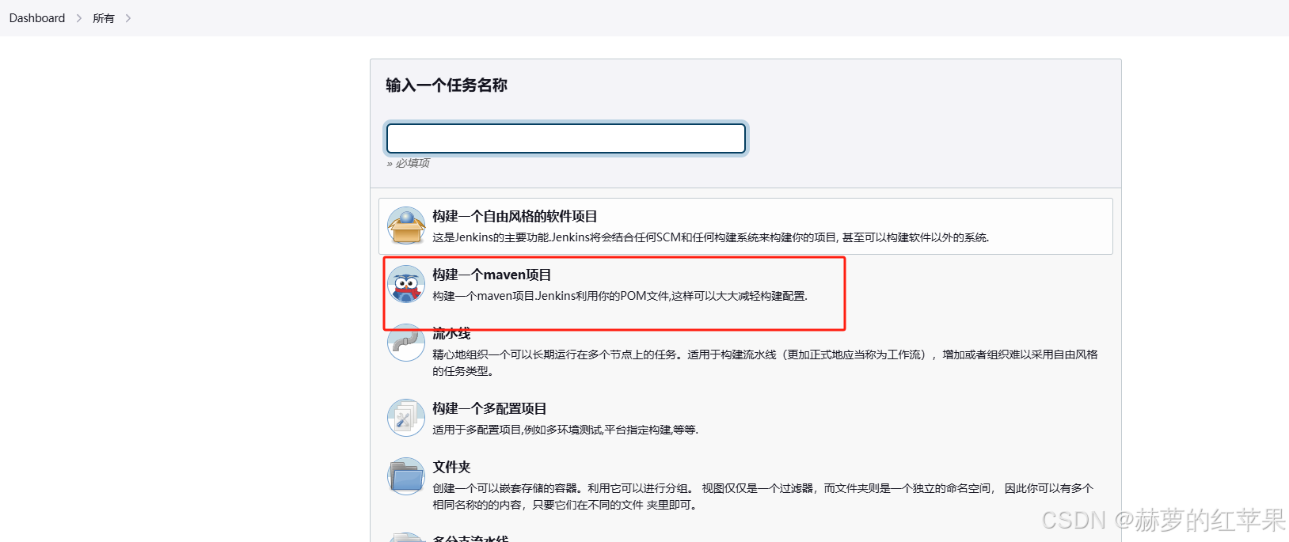Expand the chevron after 所有 breadcrumb

point(128,18)
